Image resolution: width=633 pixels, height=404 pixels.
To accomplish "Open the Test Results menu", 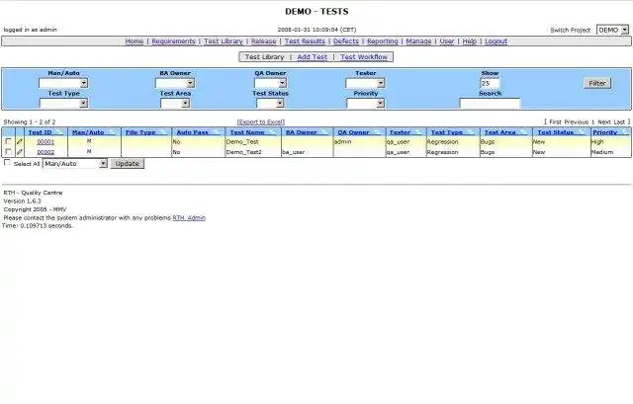I will click(305, 41).
